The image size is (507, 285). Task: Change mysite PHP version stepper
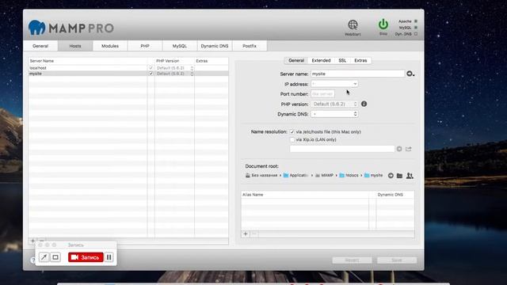click(192, 74)
